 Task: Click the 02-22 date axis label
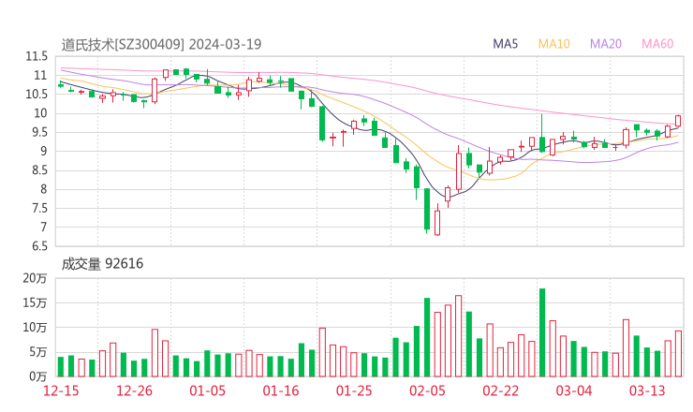click(x=500, y=390)
